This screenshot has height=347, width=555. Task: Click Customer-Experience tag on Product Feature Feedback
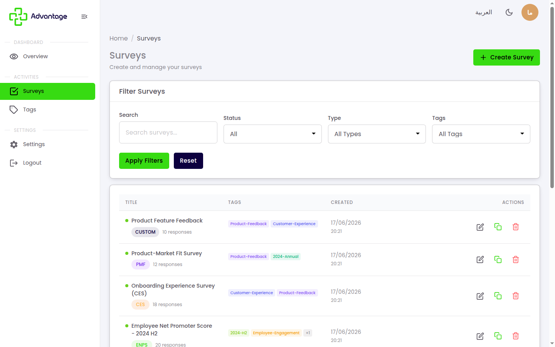click(x=294, y=224)
